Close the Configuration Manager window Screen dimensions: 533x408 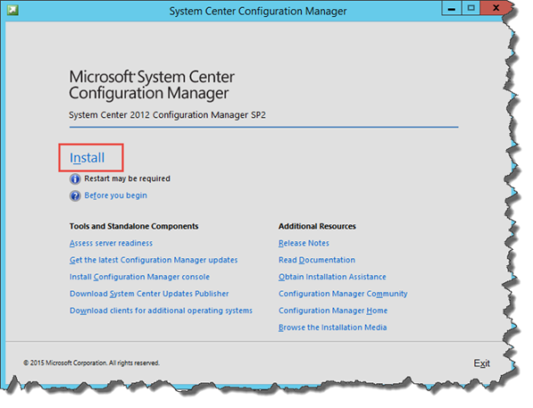(x=496, y=11)
